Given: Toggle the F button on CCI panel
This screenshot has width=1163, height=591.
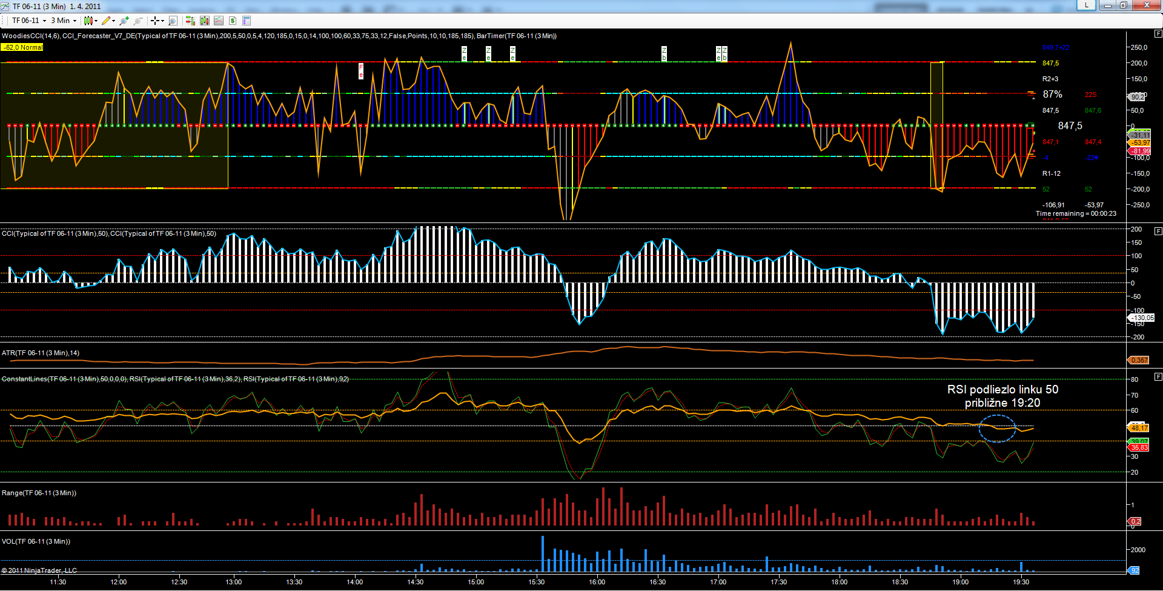Looking at the screenshot, I should coord(1158,231).
